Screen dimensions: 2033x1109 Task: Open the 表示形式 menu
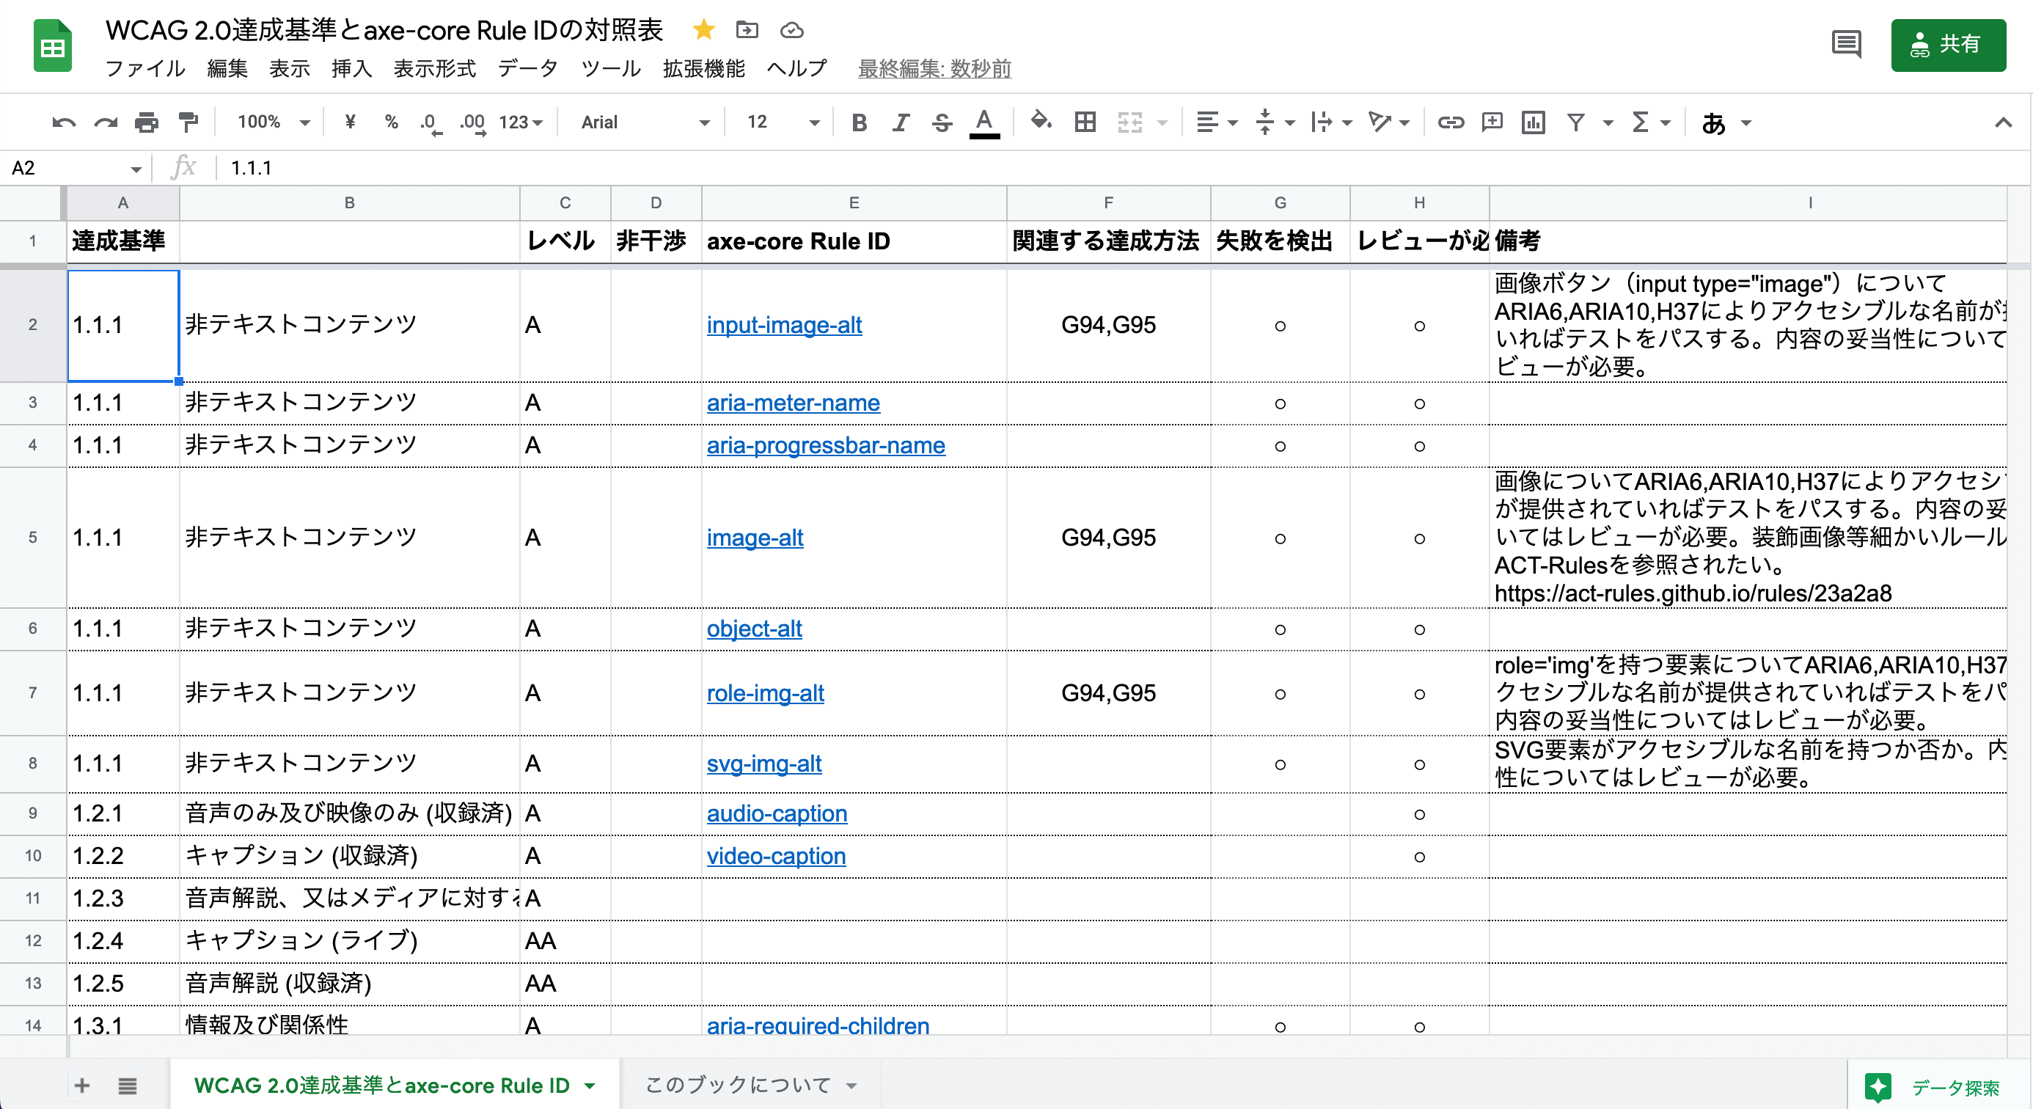tap(435, 69)
